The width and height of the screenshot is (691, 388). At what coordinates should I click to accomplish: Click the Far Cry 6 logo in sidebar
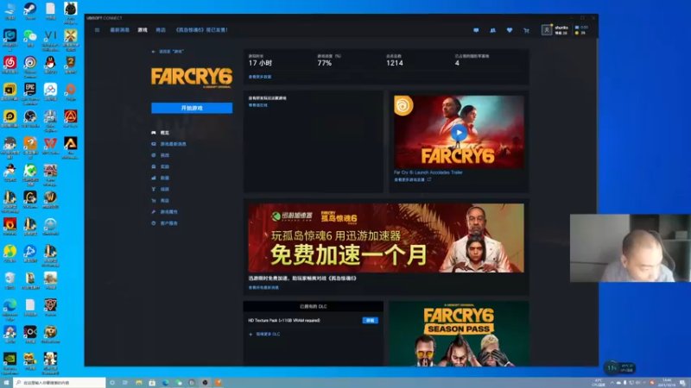192,78
